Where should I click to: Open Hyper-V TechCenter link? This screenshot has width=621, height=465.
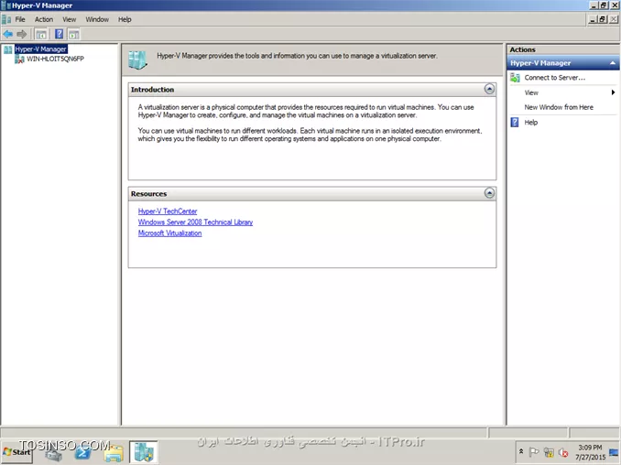click(168, 211)
